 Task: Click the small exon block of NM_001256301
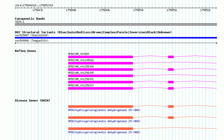click(171, 82)
